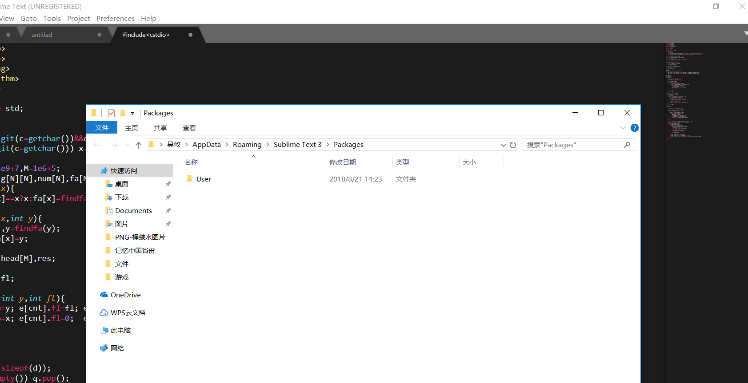Expand the chevron before 吴攸 in address bar

tap(161, 144)
